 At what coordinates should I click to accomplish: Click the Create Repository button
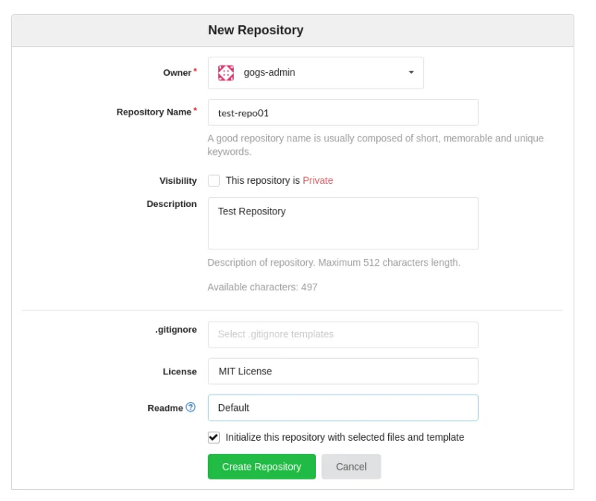pos(261,467)
